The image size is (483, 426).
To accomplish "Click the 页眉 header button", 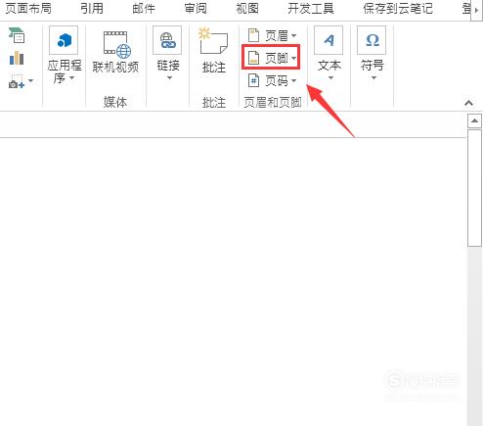I will click(272, 35).
